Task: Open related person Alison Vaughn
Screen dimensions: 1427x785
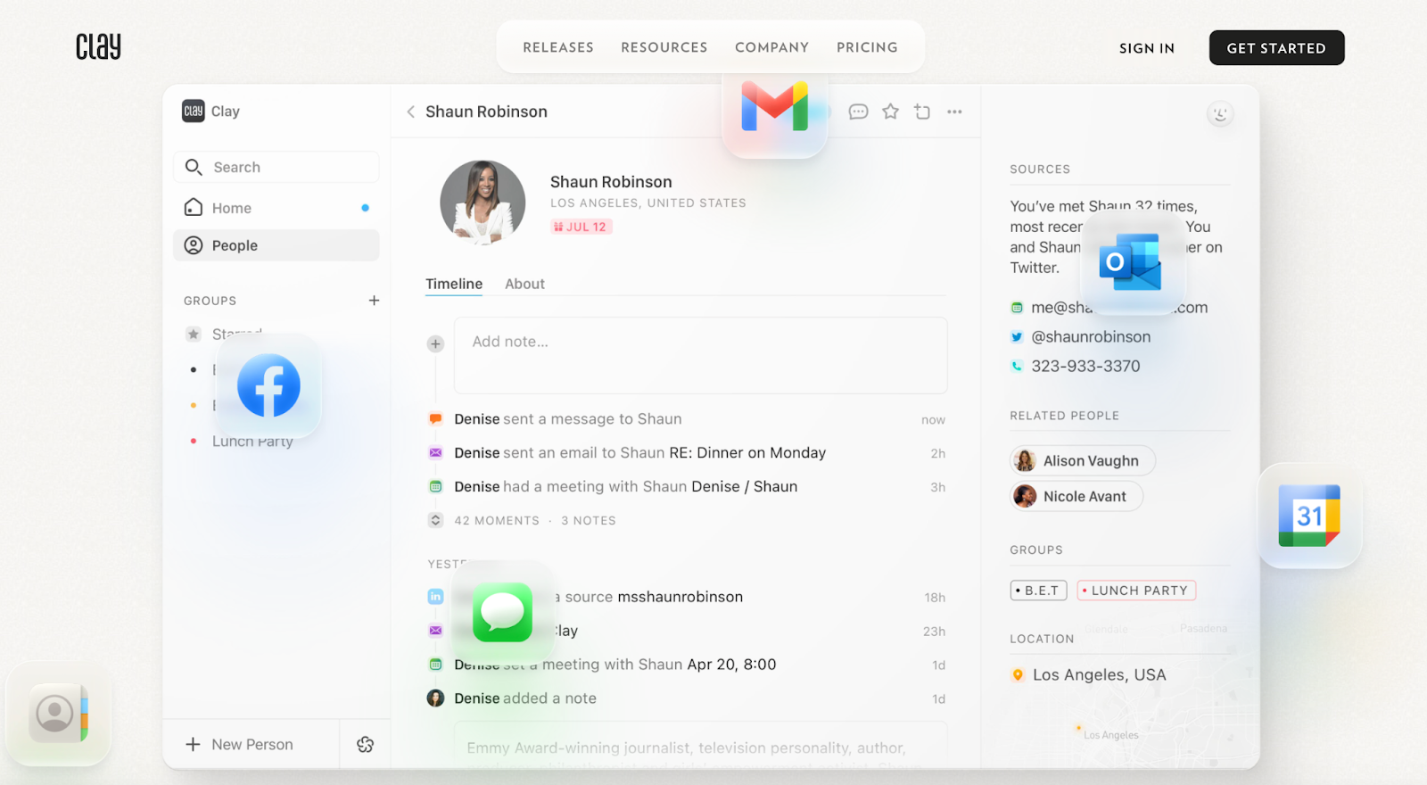Action: [1083, 460]
